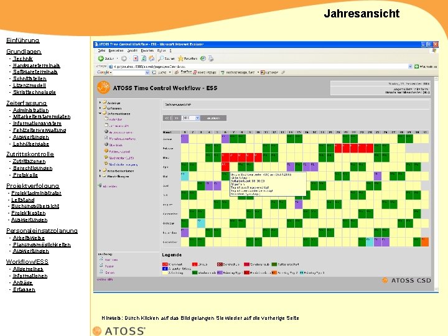The height and width of the screenshot is (336, 448).
Task: Open the IE address bar dropdown arrow
Action: coord(410,67)
